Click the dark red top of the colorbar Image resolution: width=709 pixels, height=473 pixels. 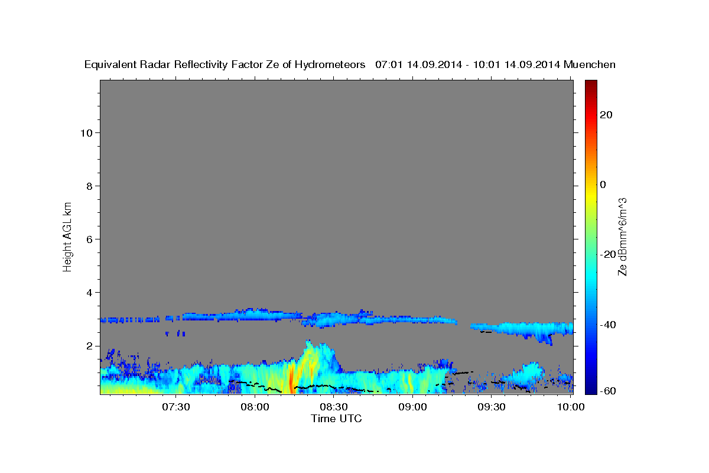point(590,86)
